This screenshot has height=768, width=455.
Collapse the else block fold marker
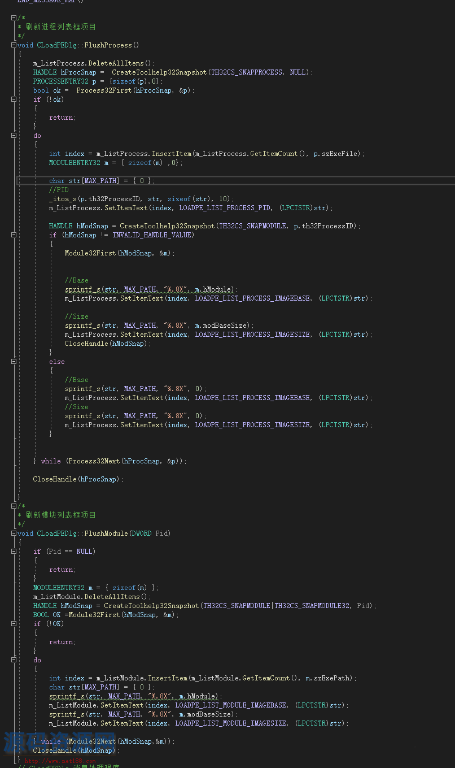(x=14, y=362)
